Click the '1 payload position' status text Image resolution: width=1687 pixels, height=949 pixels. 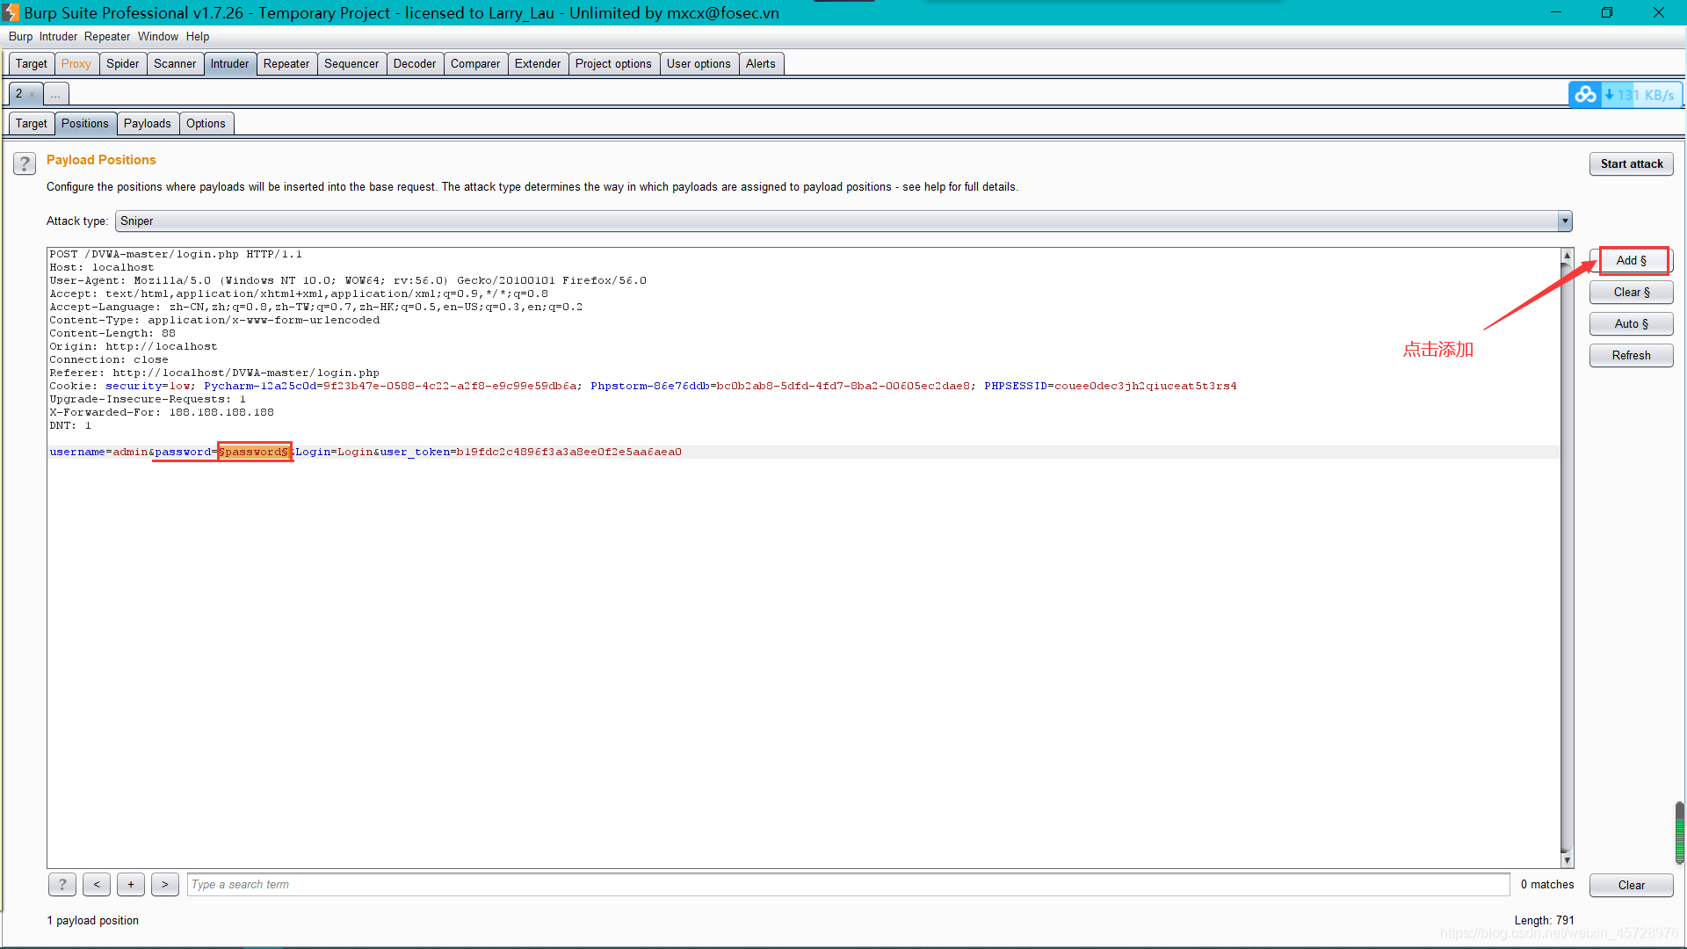[93, 920]
